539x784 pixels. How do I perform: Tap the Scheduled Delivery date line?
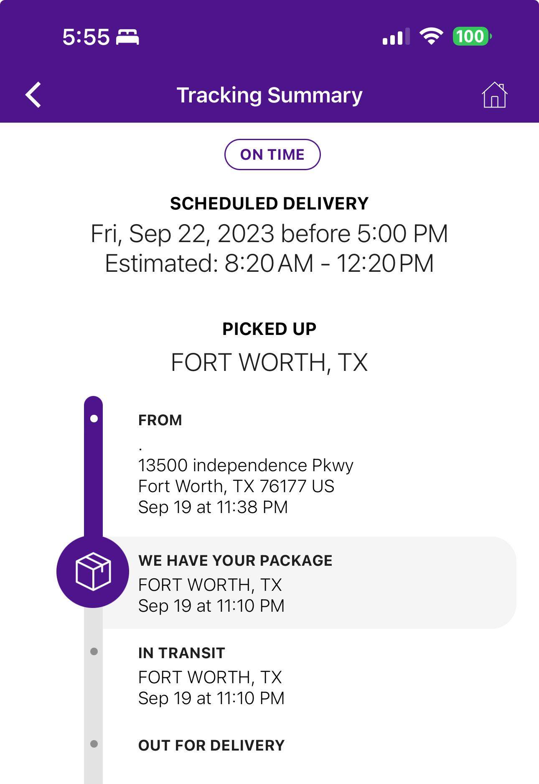pyautogui.click(x=269, y=233)
